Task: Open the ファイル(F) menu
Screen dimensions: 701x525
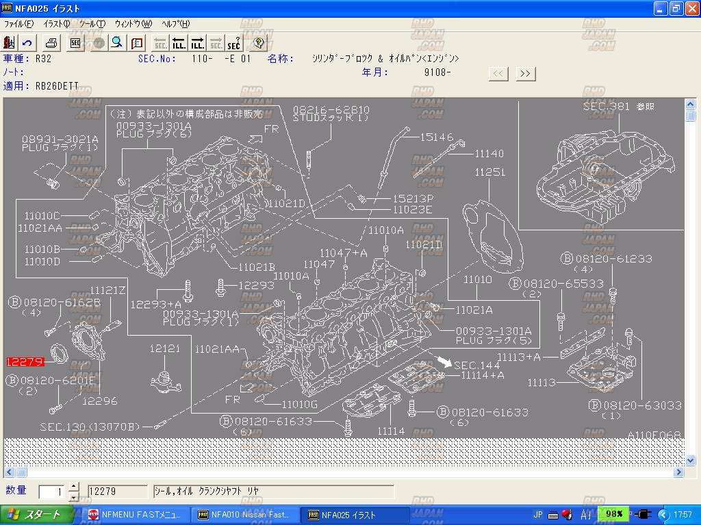Action: click(x=18, y=24)
